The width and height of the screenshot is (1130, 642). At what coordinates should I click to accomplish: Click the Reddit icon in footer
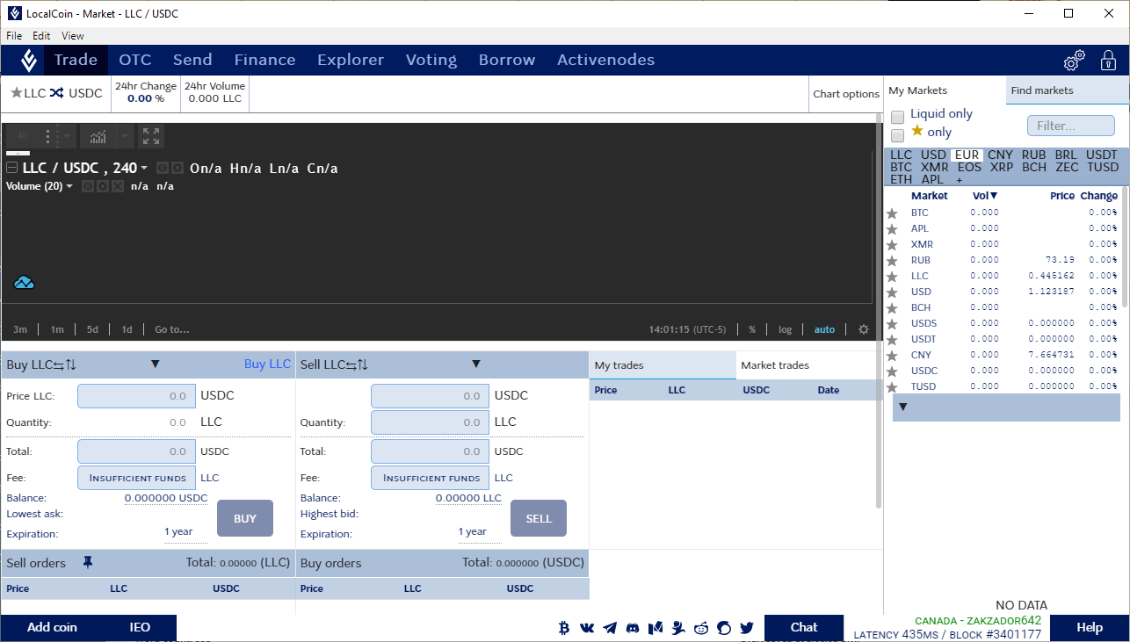coord(701,628)
